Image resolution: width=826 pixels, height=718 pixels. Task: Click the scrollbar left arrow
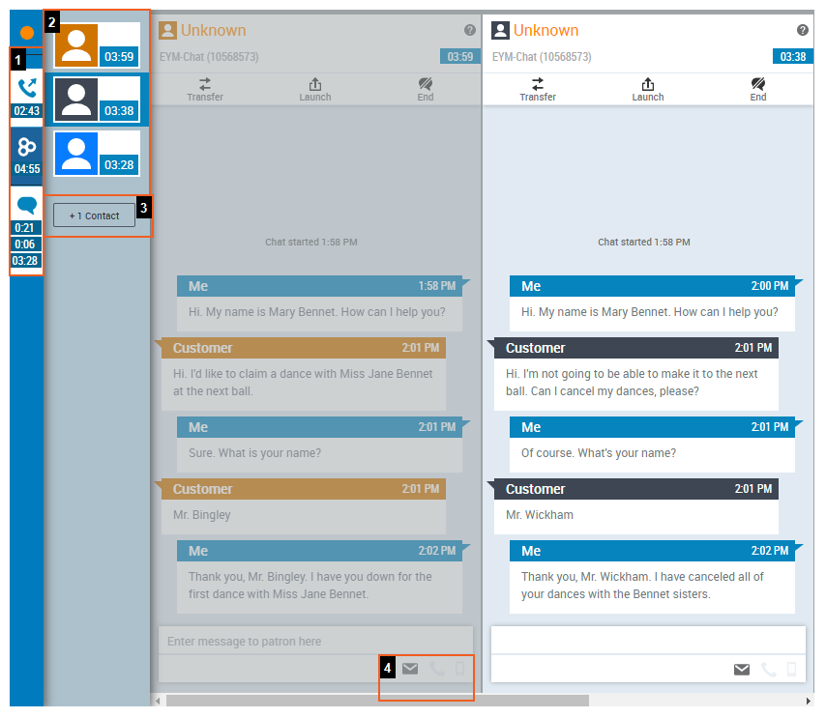158,701
